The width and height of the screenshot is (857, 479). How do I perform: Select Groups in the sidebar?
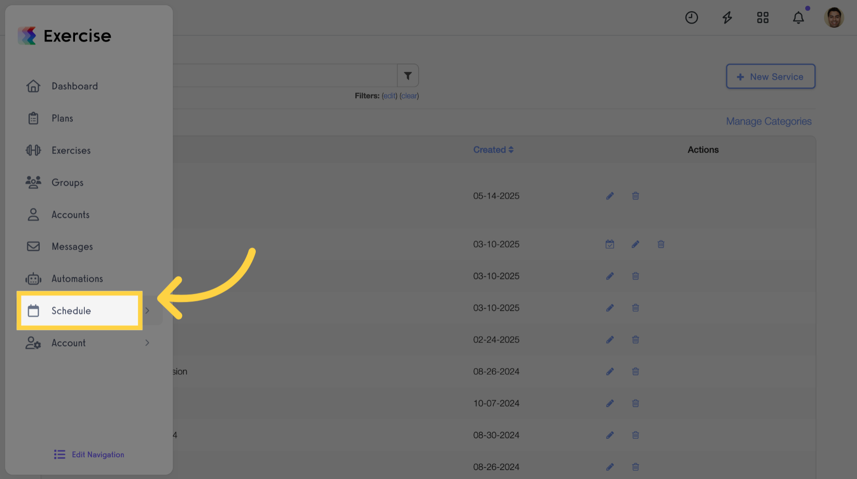click(67, 183)
